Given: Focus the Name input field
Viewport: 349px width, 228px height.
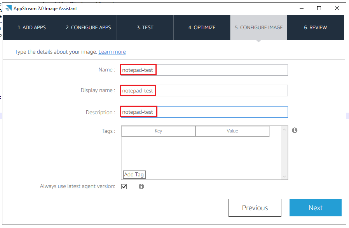Looking at the screenshot, I should point(204,70).
